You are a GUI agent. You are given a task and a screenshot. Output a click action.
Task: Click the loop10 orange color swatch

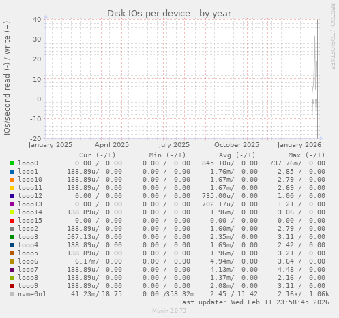[12, 180]
